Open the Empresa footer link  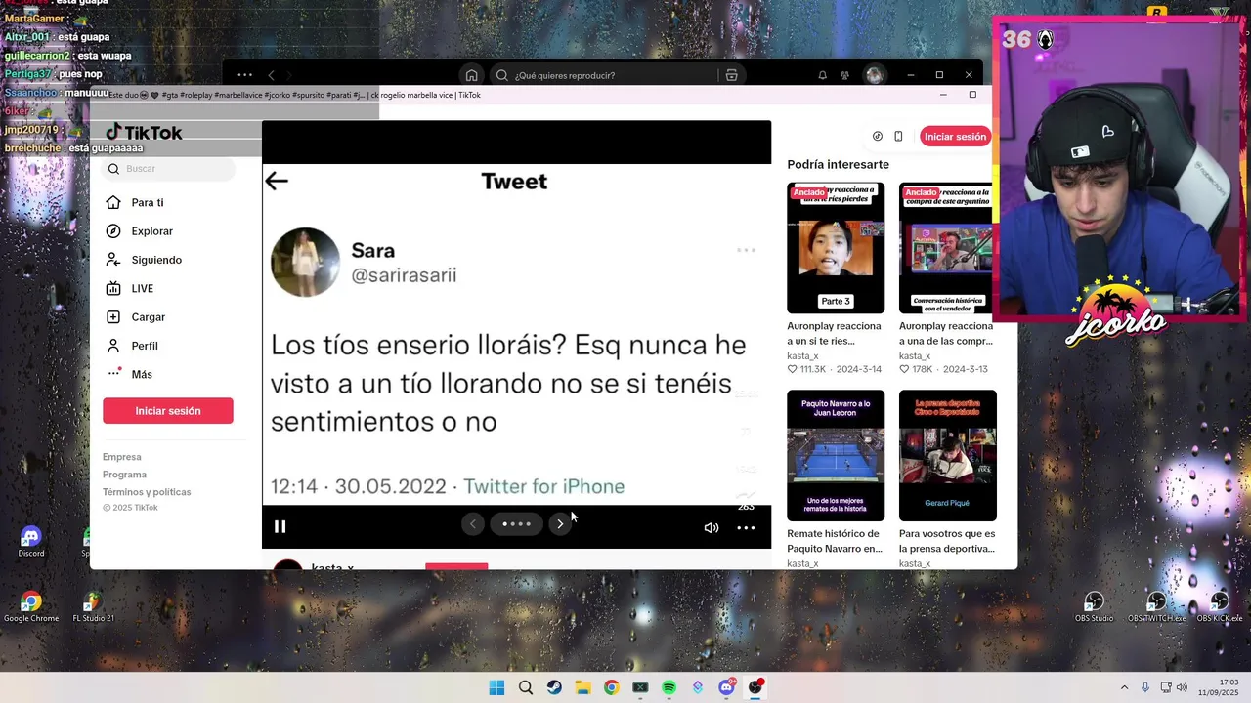(x=122, y=457)
